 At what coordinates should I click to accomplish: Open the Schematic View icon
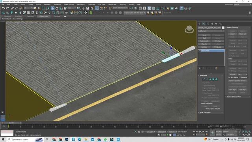coord(158,8)
